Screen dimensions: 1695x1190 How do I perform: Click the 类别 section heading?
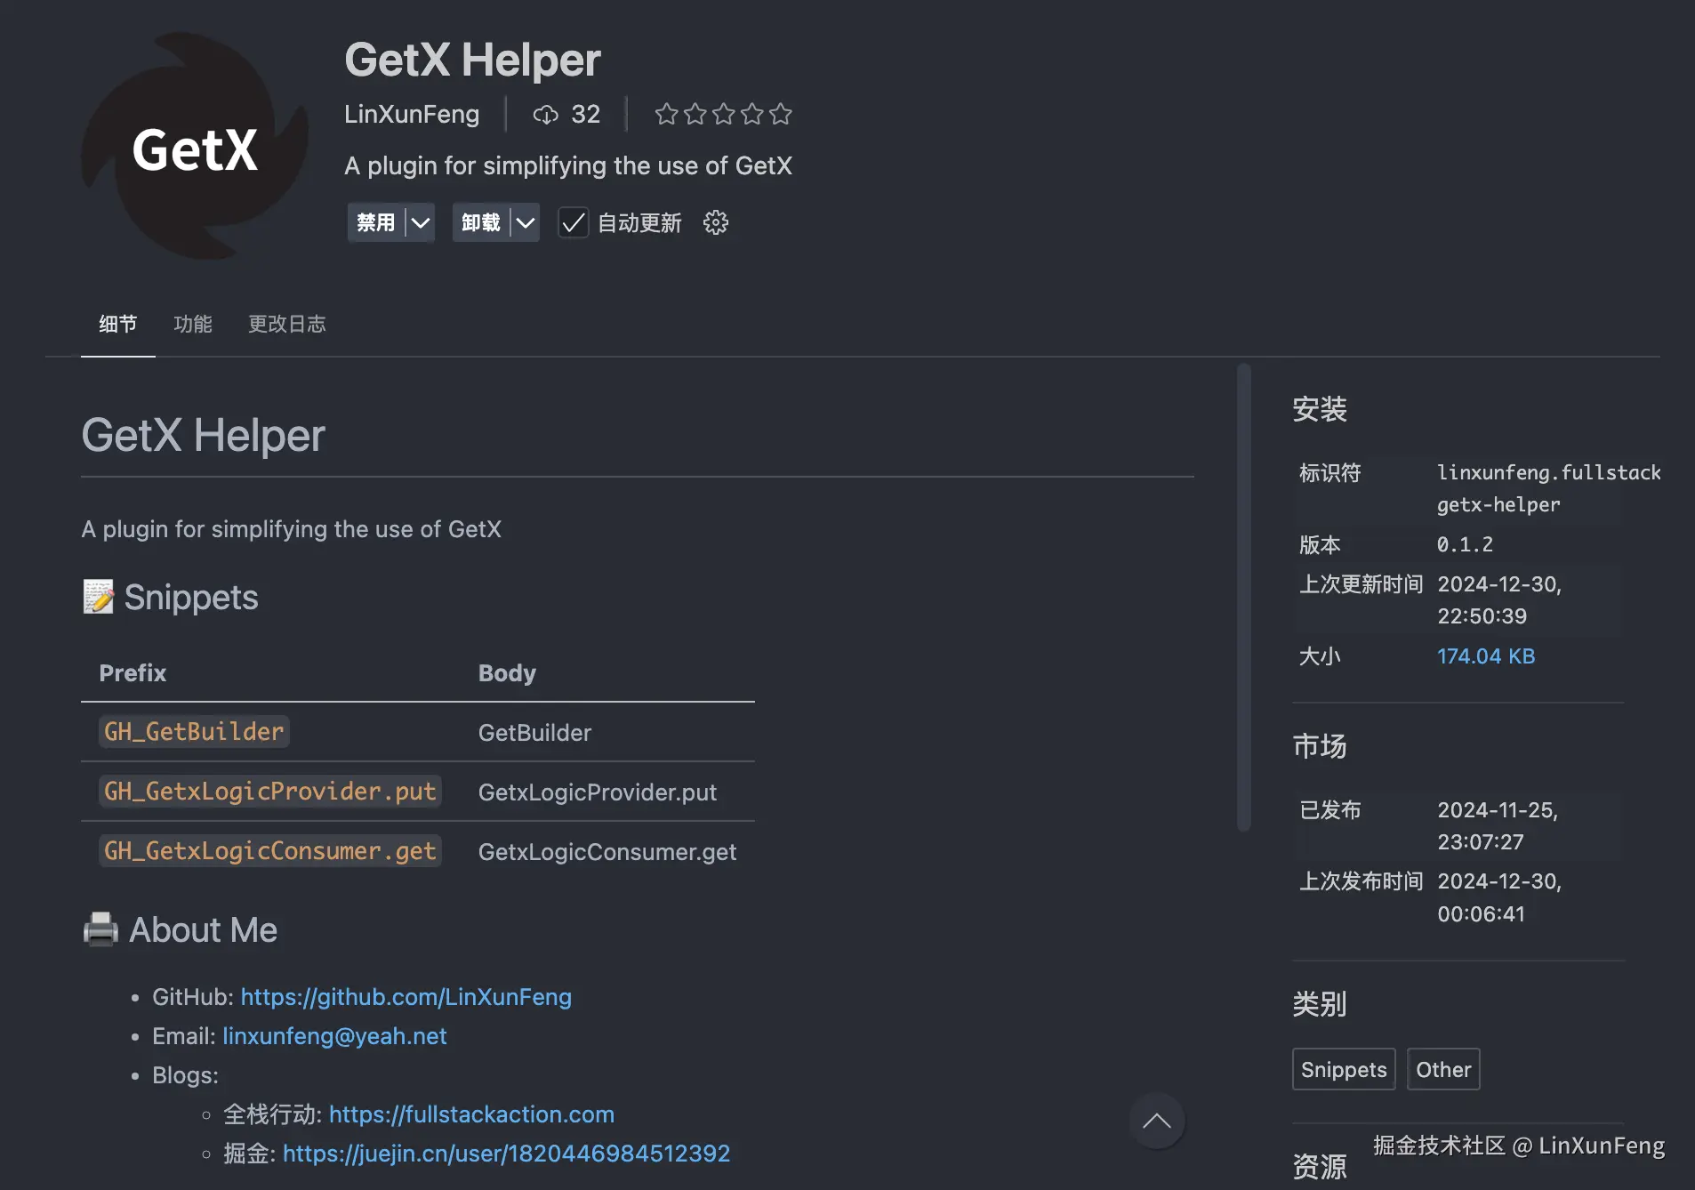click(1320, 1004)
